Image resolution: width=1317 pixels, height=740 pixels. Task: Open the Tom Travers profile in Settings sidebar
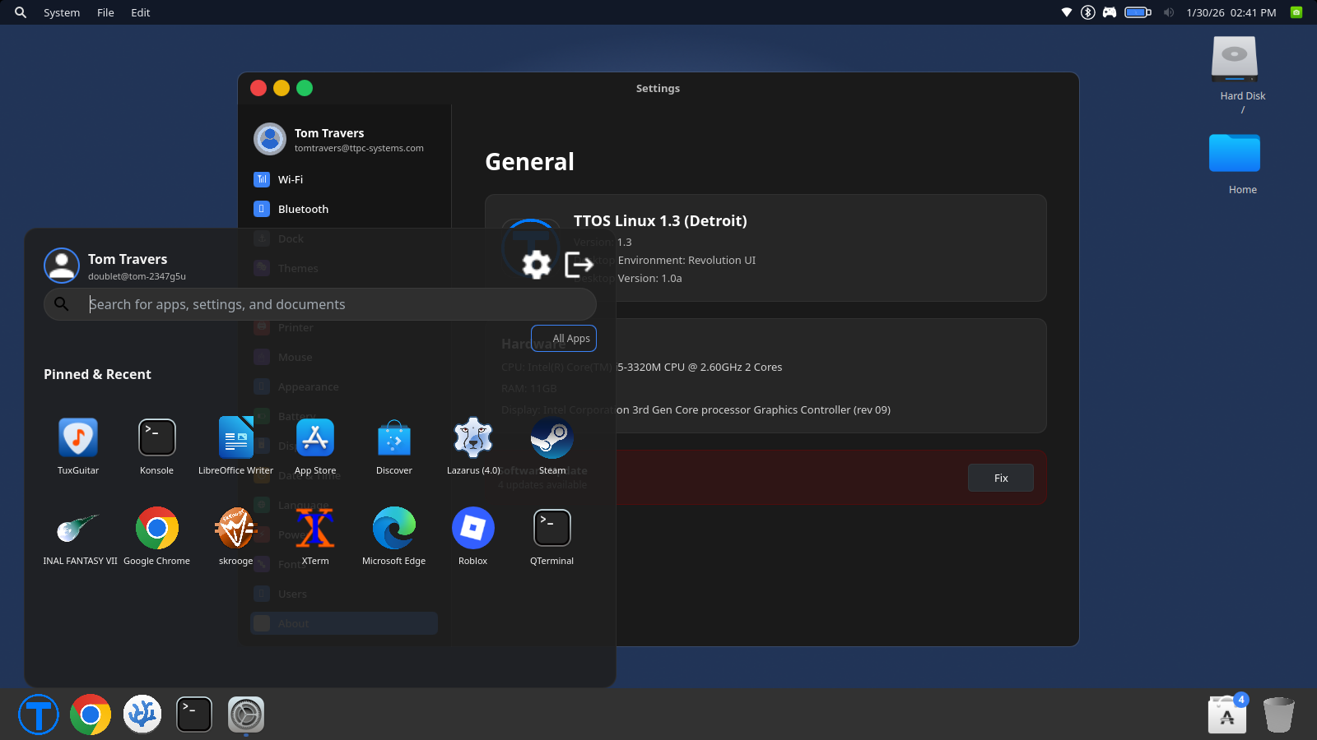[344, 139]
